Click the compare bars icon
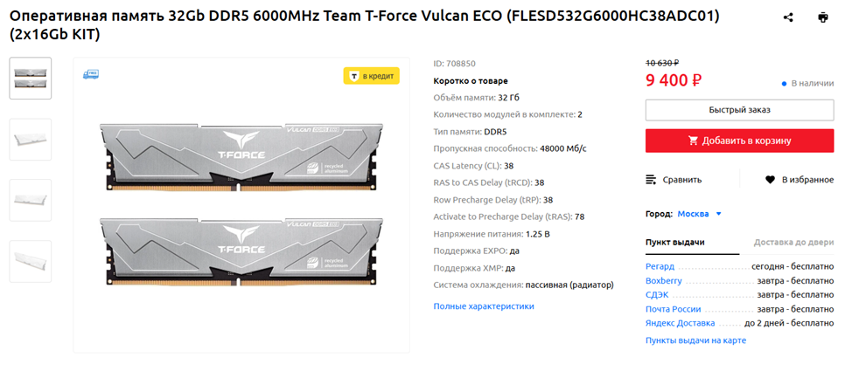Image resolution: width=852 pixels, height=371 pixels. (x=651, y=180)
